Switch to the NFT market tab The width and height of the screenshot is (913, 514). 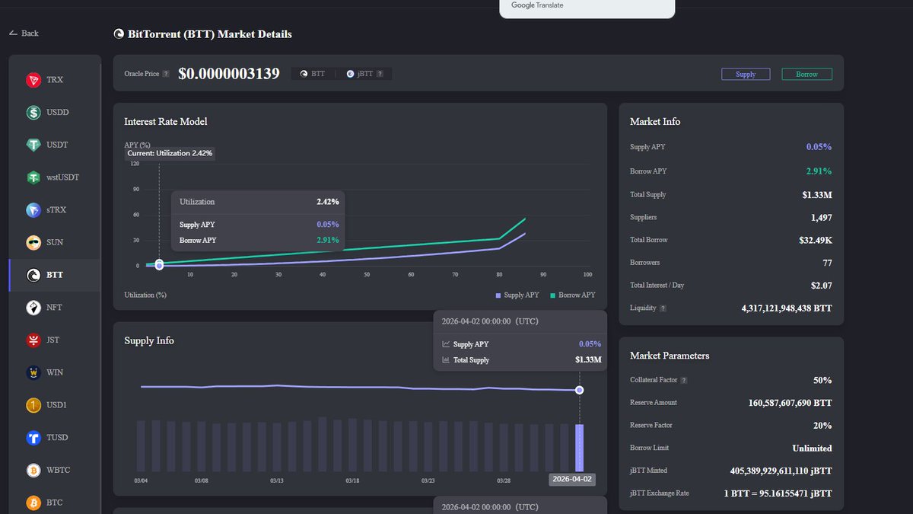[54, 308]
